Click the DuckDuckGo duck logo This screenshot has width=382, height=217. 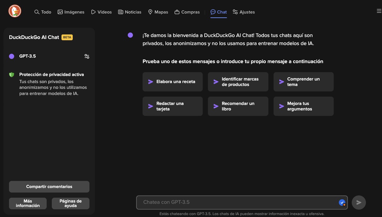[14, 11]
